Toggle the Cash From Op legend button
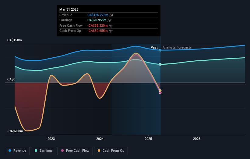The width and height of the screenshot is (250, 159). coord(111,151)
